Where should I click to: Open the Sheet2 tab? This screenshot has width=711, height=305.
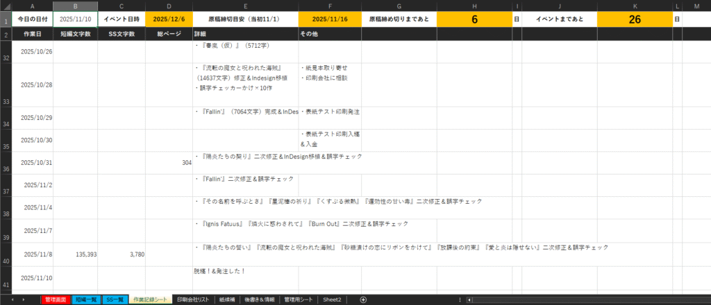tap(332, 299)
